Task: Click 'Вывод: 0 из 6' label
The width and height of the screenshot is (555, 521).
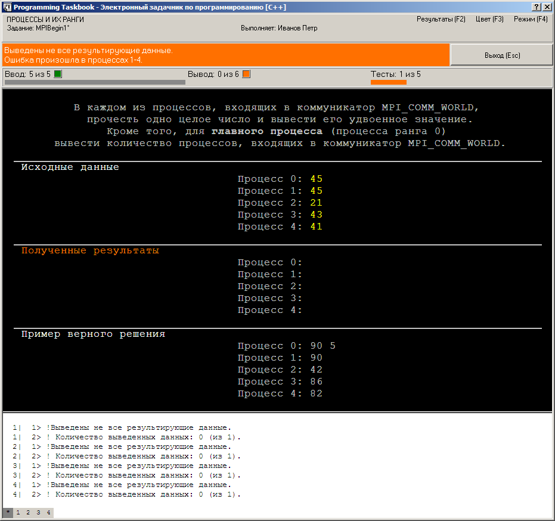Action: click(x=213, y=75)
